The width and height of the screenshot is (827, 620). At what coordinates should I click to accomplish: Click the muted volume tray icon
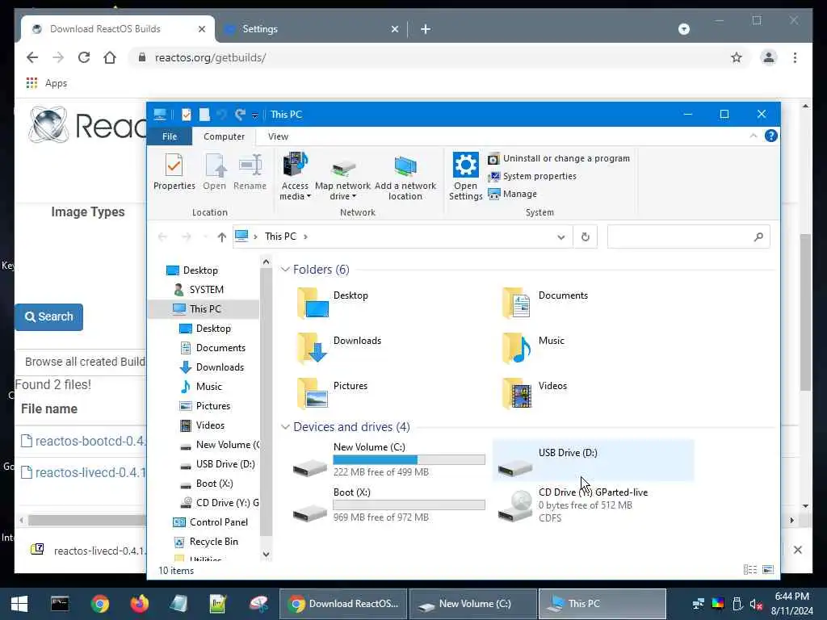[756, 604]
